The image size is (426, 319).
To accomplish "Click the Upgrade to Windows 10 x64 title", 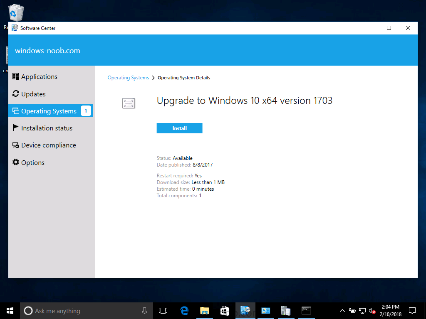I will point(245,101).
